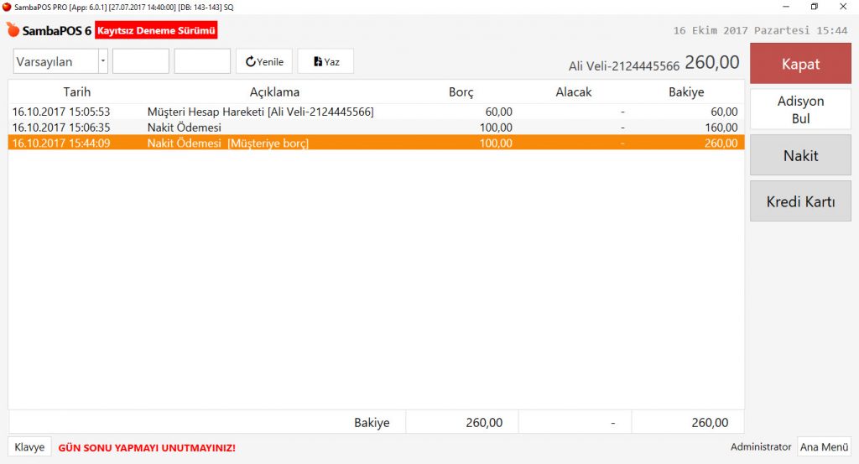This screenshot has width=859, height=464.
Task: Click the Açıklama column header
Action: tap(274, 91)
